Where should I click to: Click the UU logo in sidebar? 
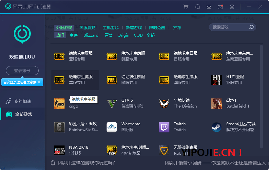(22, 34)
